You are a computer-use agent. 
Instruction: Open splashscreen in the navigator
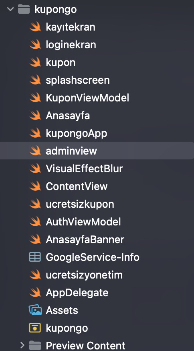[78, 81]
